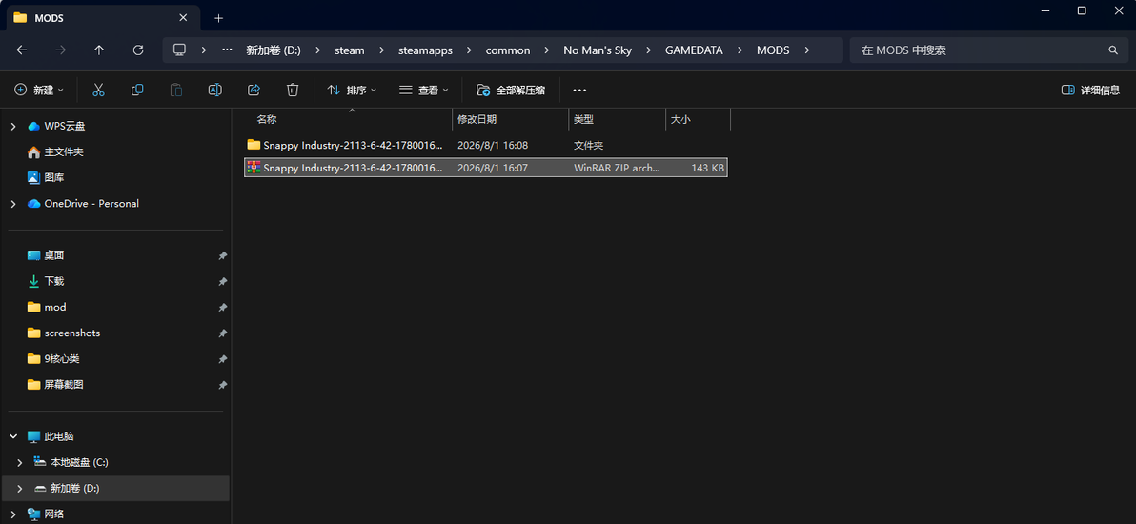Viewport: 1136px width, 524px height.
Task: Open the 排序 sort dropdown
Action: [352, 90]
